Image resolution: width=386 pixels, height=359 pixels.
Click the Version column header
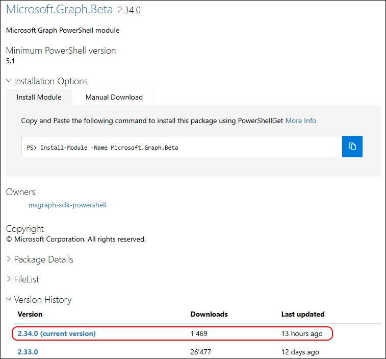click(x=30, y=314)
